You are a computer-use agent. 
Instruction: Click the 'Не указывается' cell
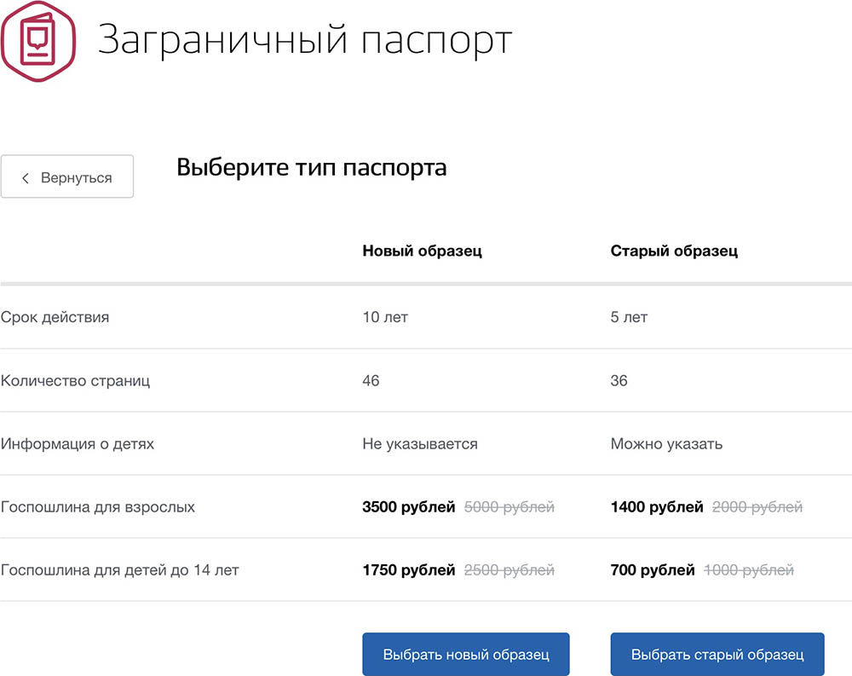420,443
